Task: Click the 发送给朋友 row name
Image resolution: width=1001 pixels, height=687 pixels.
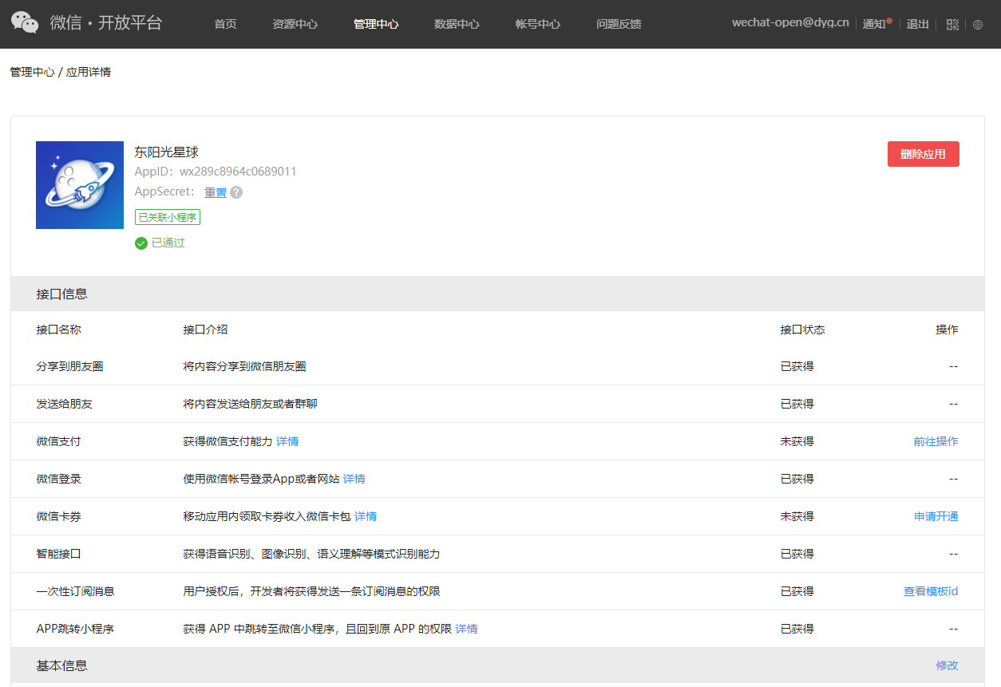Action: click(x=65, y=404)
